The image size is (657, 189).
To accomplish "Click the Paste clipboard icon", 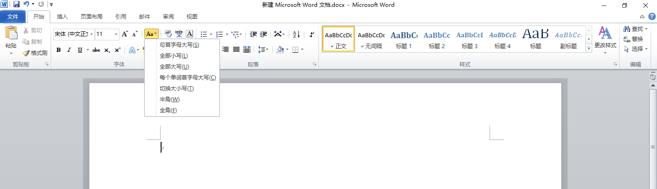I will click(11, 33).
